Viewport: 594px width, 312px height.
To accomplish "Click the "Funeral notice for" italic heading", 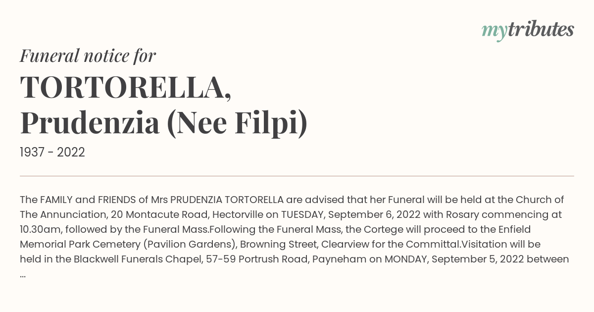I will (88, 56).
